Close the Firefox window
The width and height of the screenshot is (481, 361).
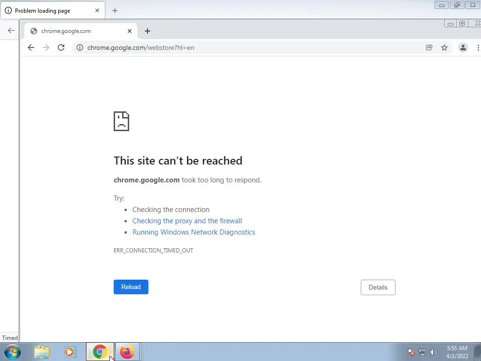473,5
